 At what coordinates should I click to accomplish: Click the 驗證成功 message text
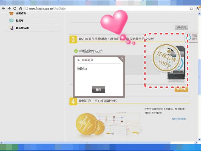point(82,69)
